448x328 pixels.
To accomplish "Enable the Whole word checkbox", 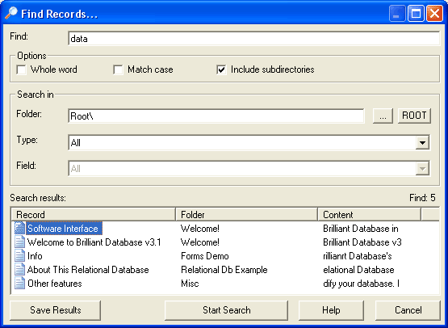I will (22, 69).
